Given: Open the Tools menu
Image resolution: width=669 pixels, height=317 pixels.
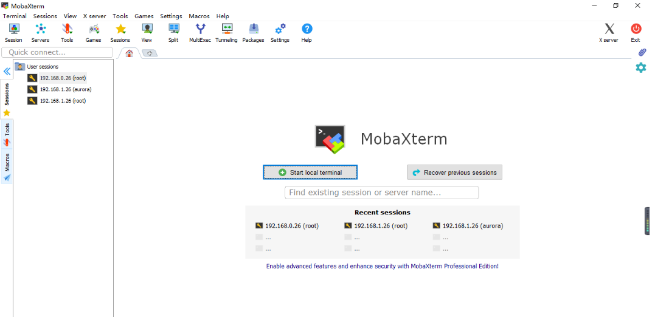Looking at the screenshot, I should coord(120,16).
